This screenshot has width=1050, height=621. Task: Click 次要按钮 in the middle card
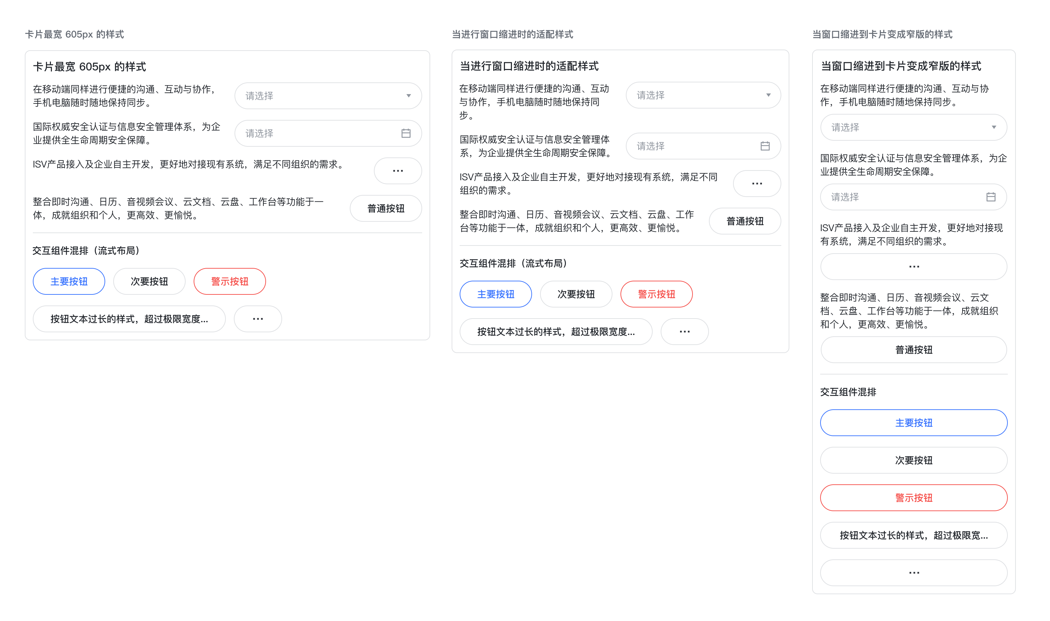(x=576, y=294)
